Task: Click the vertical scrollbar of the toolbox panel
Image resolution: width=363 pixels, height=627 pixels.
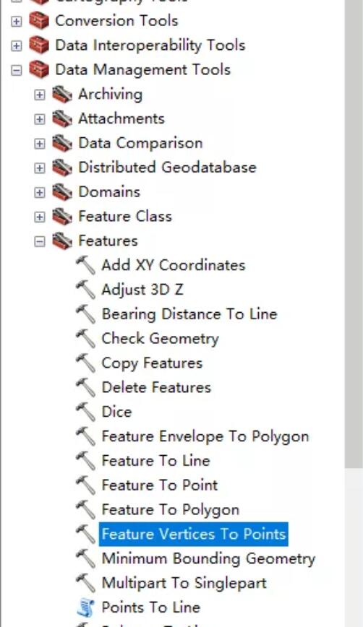Action: 354,233
